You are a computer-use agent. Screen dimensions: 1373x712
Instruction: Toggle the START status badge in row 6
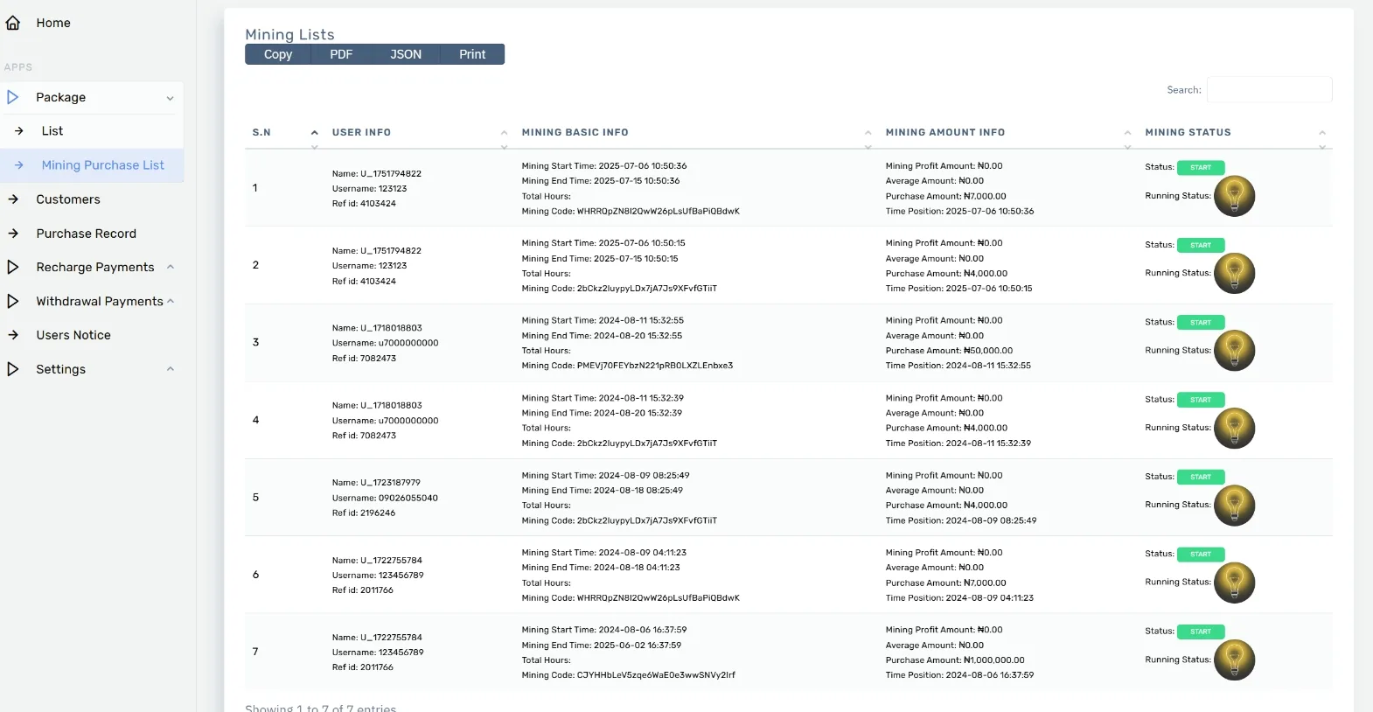click(x=1200, y=555)
